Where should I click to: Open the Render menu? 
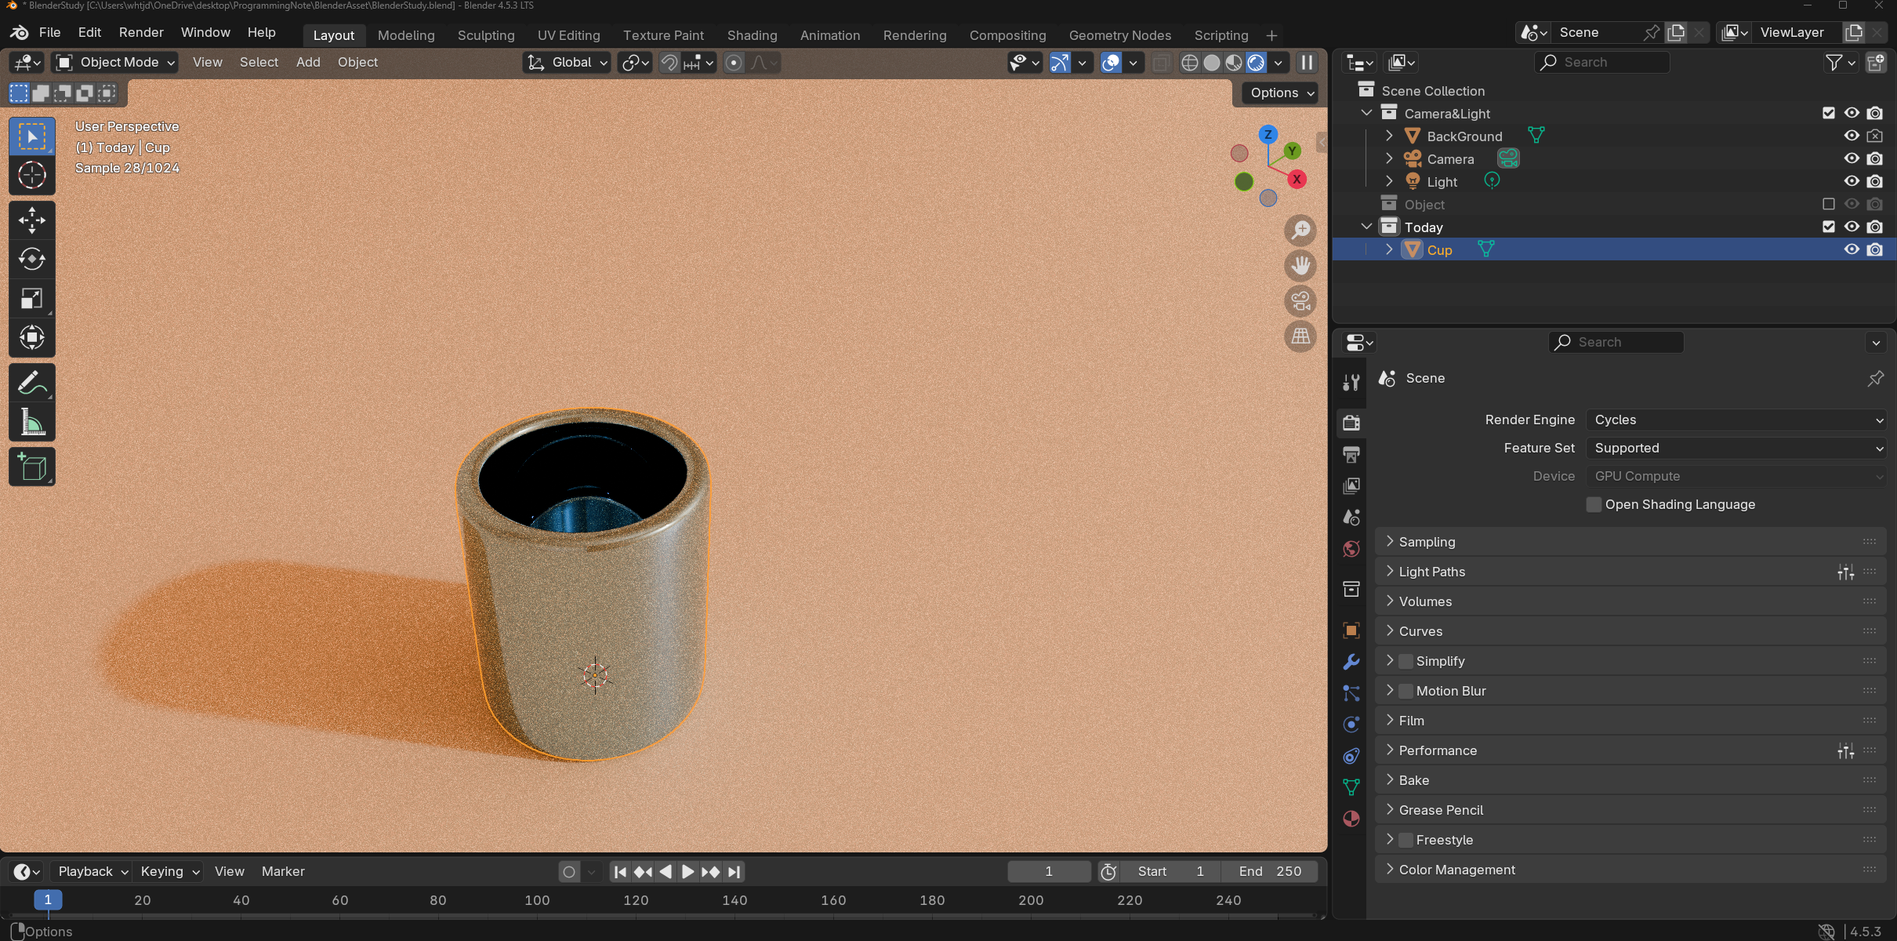tap(141, 32)
